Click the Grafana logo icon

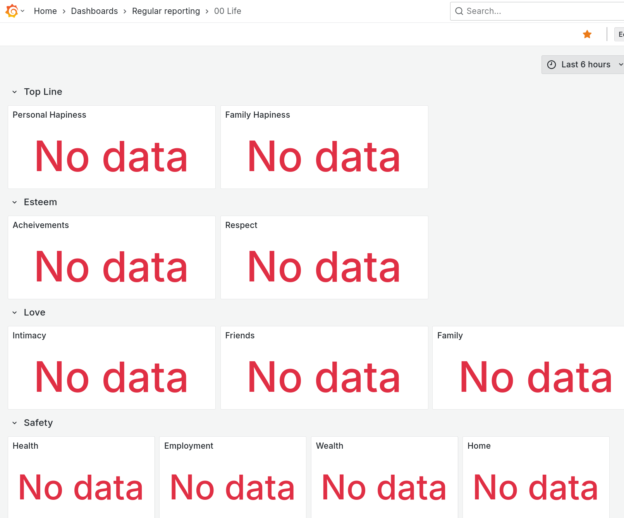point(12,11)
